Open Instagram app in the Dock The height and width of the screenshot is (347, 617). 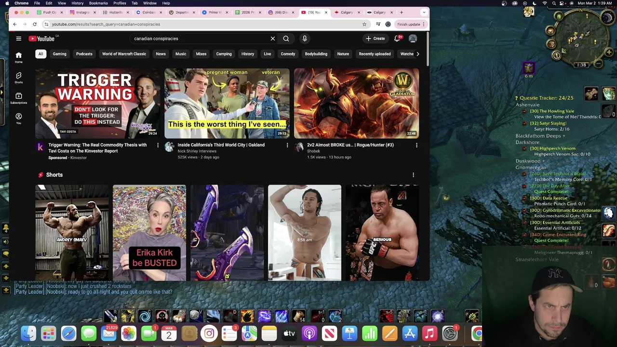tap(209, 334)
